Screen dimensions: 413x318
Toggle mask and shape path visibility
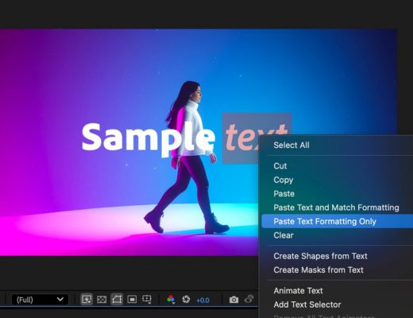(x=117, y=300)
